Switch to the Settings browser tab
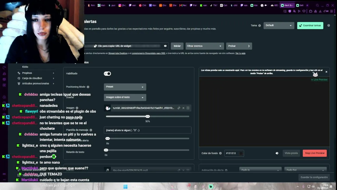 click(x=300, y=5)
